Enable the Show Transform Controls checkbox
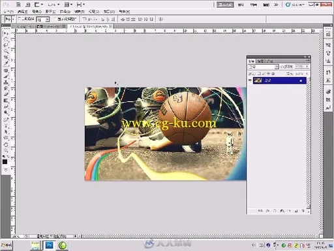The width and height of the screenshot is (334, 251). 55,19
